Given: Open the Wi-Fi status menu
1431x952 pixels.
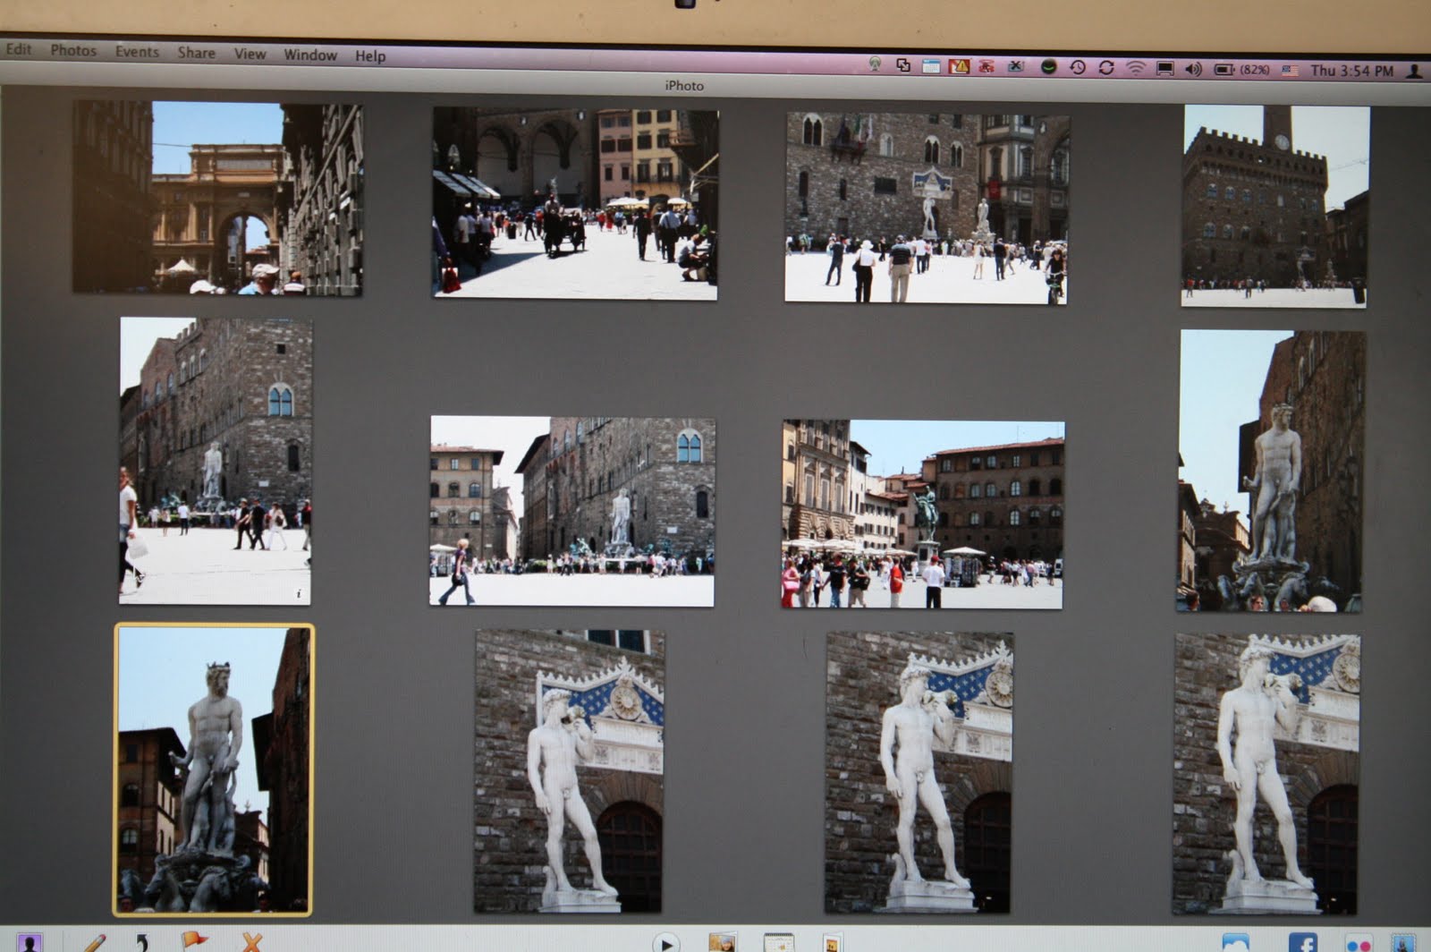Looking at the screenshot, I should (x=1136, y=68).
